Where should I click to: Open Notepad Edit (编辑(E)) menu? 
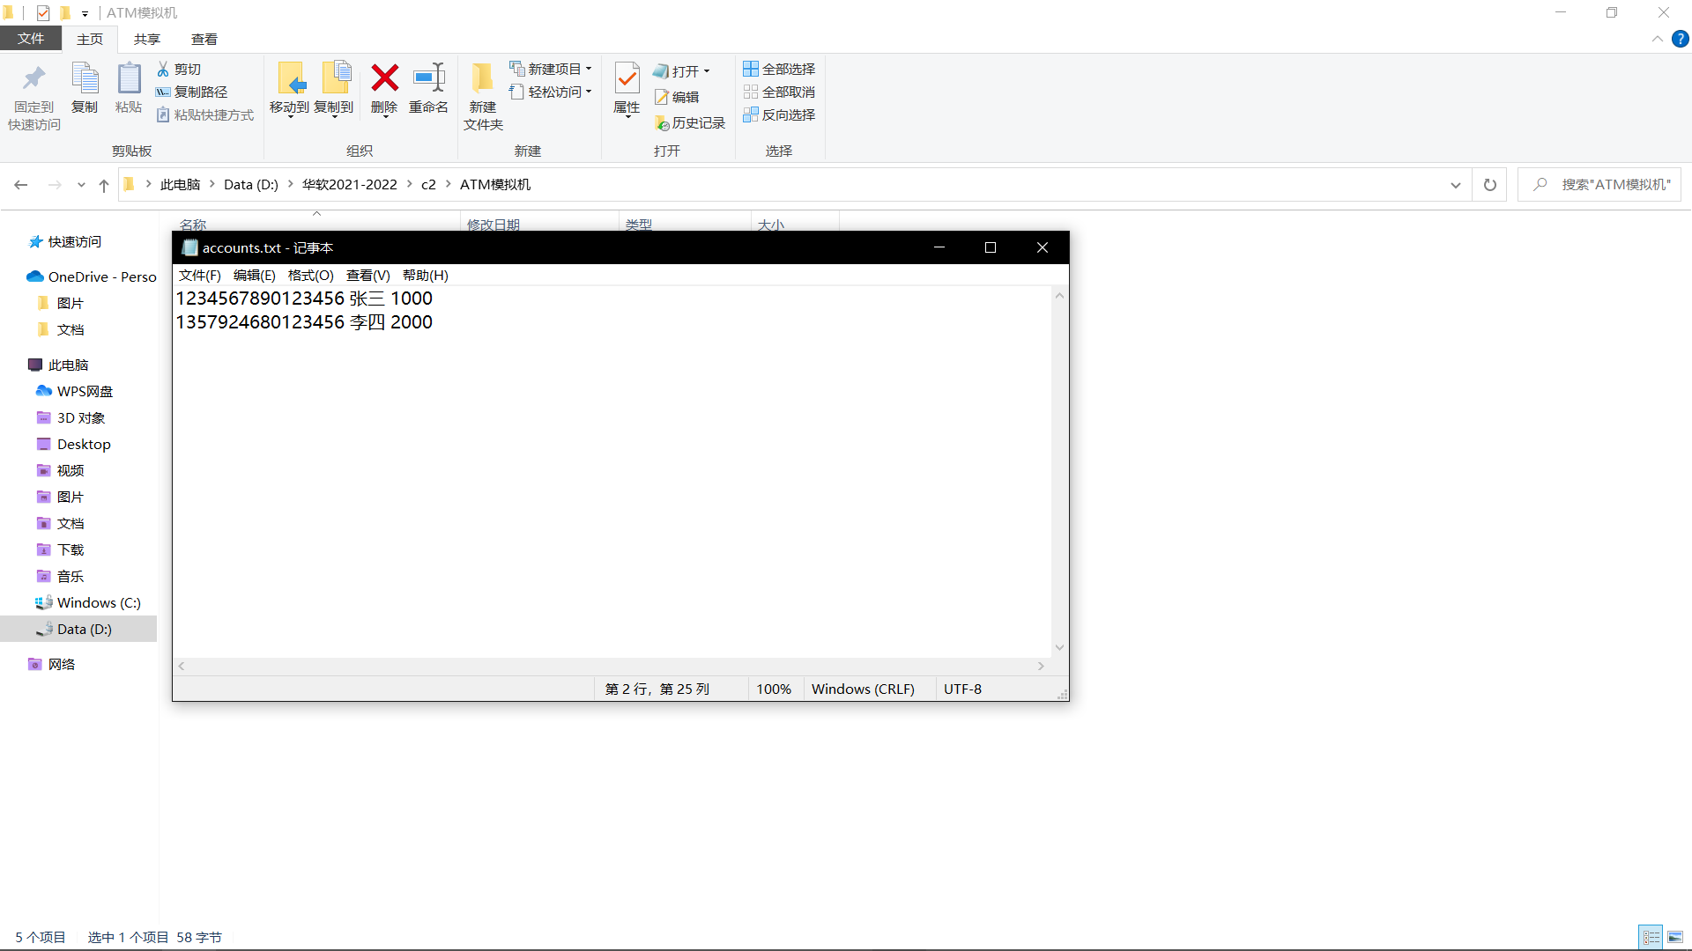coord(255,276)
